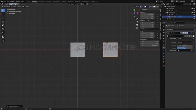Toggle visibility eye of Collection 2
This screenshot has height=110, width=196.
(x=194, y=13)
